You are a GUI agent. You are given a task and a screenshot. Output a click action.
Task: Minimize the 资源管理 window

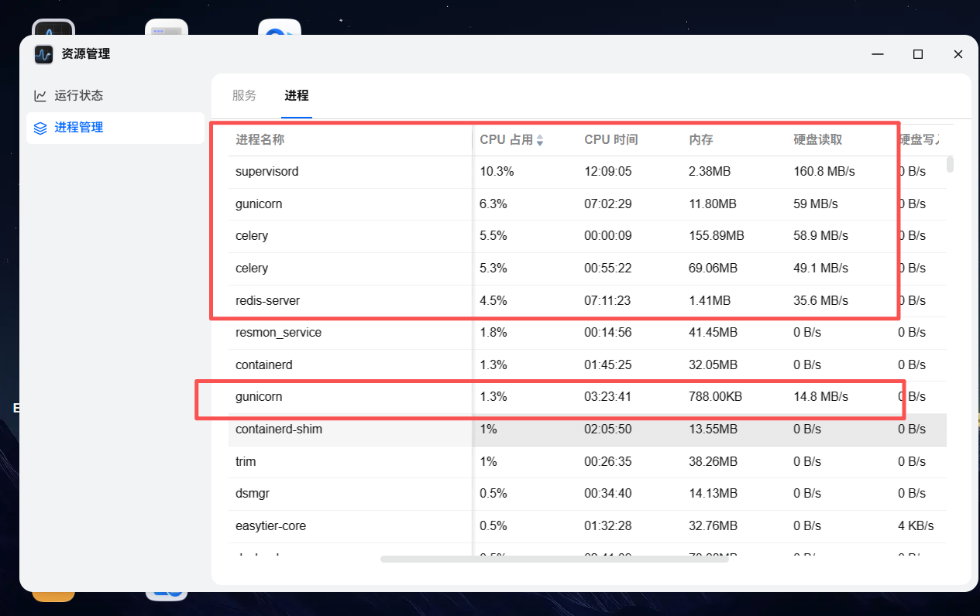pyautogui.click(x=878, y=54)
